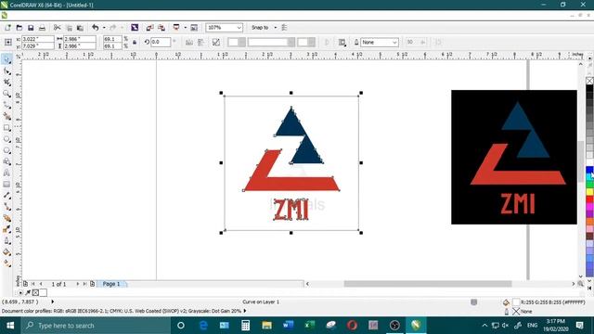Open the Windows Start menu
The width and height of the screenshot is (594, 334).
10,326
